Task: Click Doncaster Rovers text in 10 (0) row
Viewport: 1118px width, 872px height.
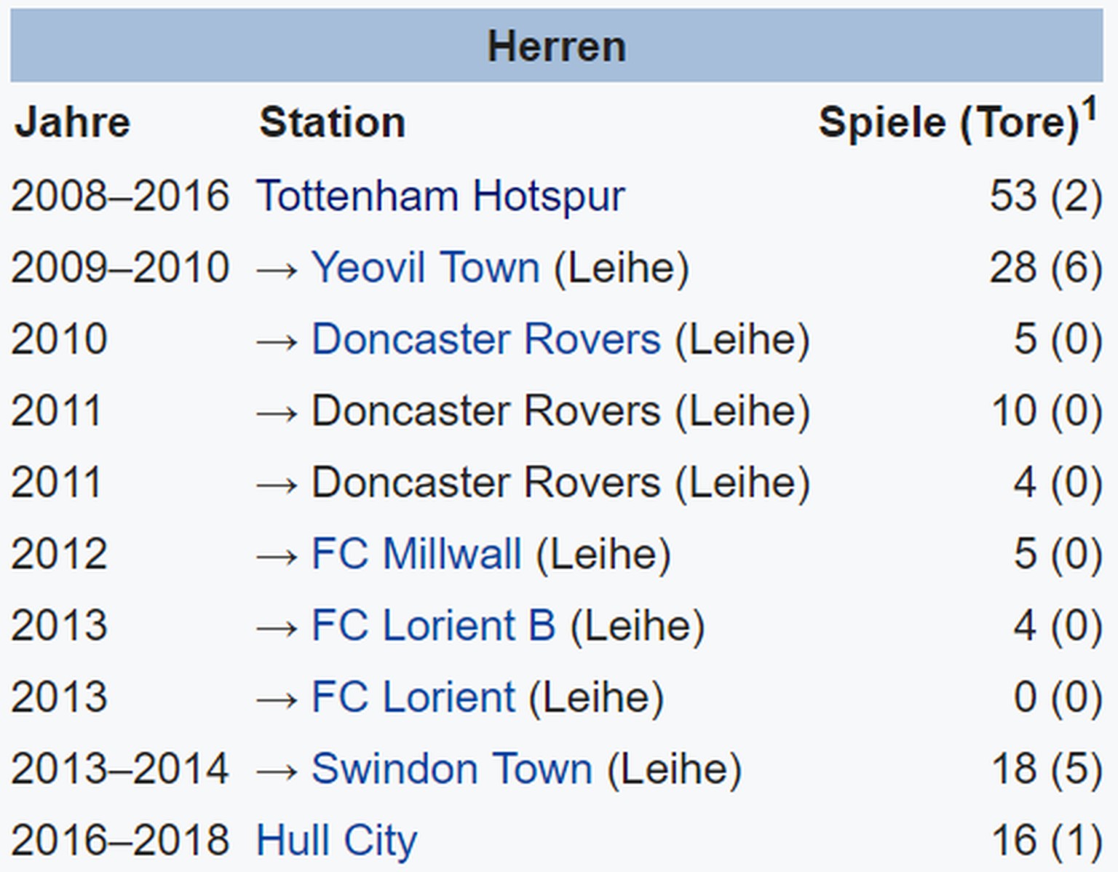Action: click(x=486, y=411)
